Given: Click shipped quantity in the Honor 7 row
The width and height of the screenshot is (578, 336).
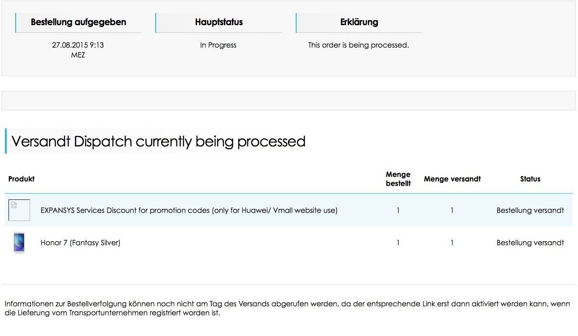Looking at the screenshot, I should [x=452, y=243].
